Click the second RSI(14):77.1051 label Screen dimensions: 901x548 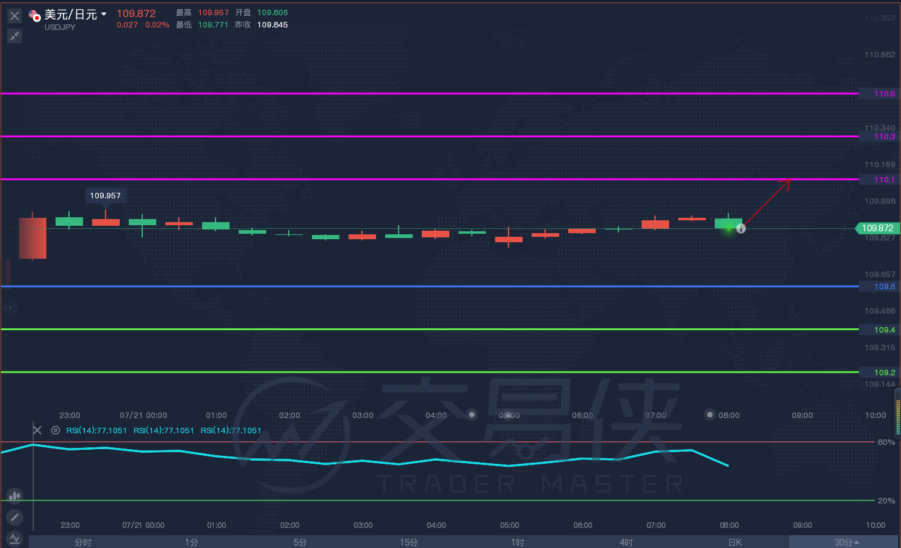click(x=164, y=430)
